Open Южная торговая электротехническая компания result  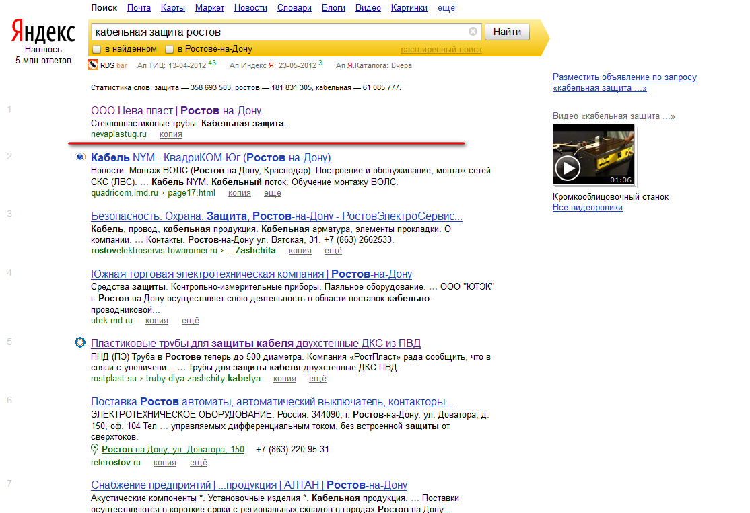pyautogui.click(x=251, y=274)
